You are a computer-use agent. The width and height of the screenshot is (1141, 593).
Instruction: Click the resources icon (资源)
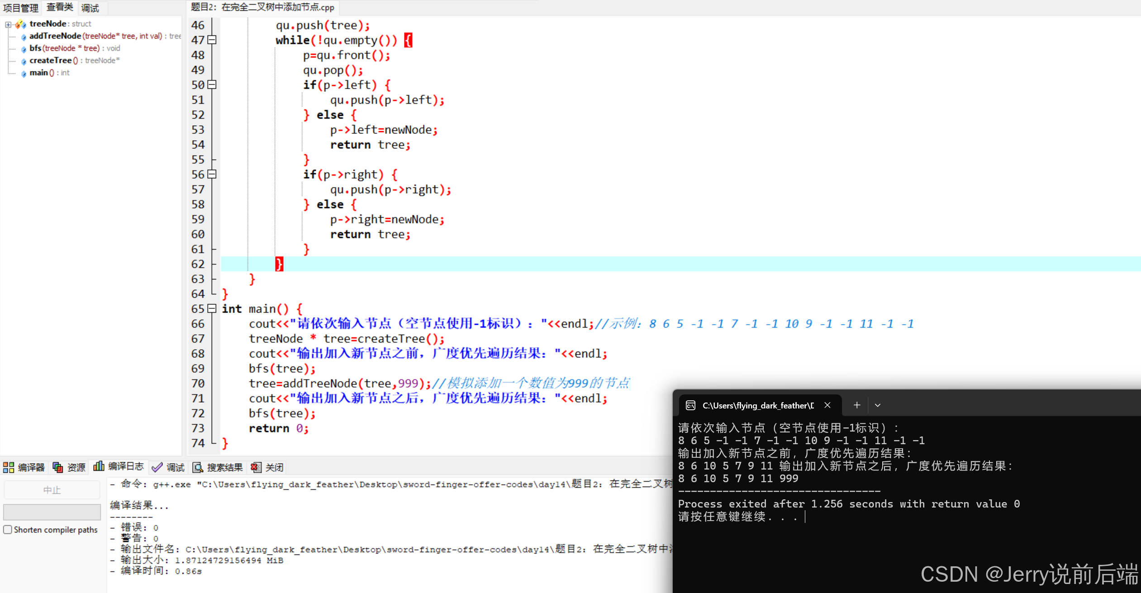coord(58,467)
